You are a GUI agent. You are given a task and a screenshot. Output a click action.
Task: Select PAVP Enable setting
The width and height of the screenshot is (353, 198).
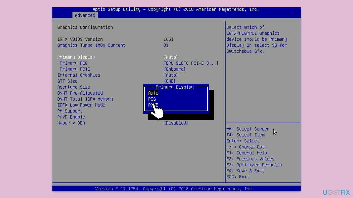pyautogui.click(x=71, y=117)
